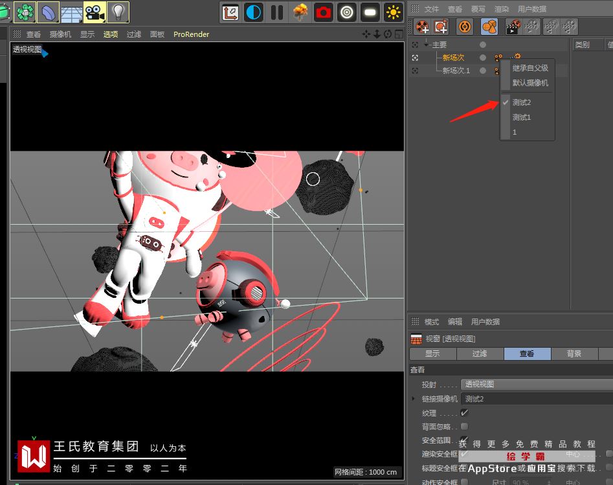Image resolution: width=613 pixels, height=485 pixels.
Task: Click the viewport rotate icon
Action: pyautogui.click(x=388, y=34)
